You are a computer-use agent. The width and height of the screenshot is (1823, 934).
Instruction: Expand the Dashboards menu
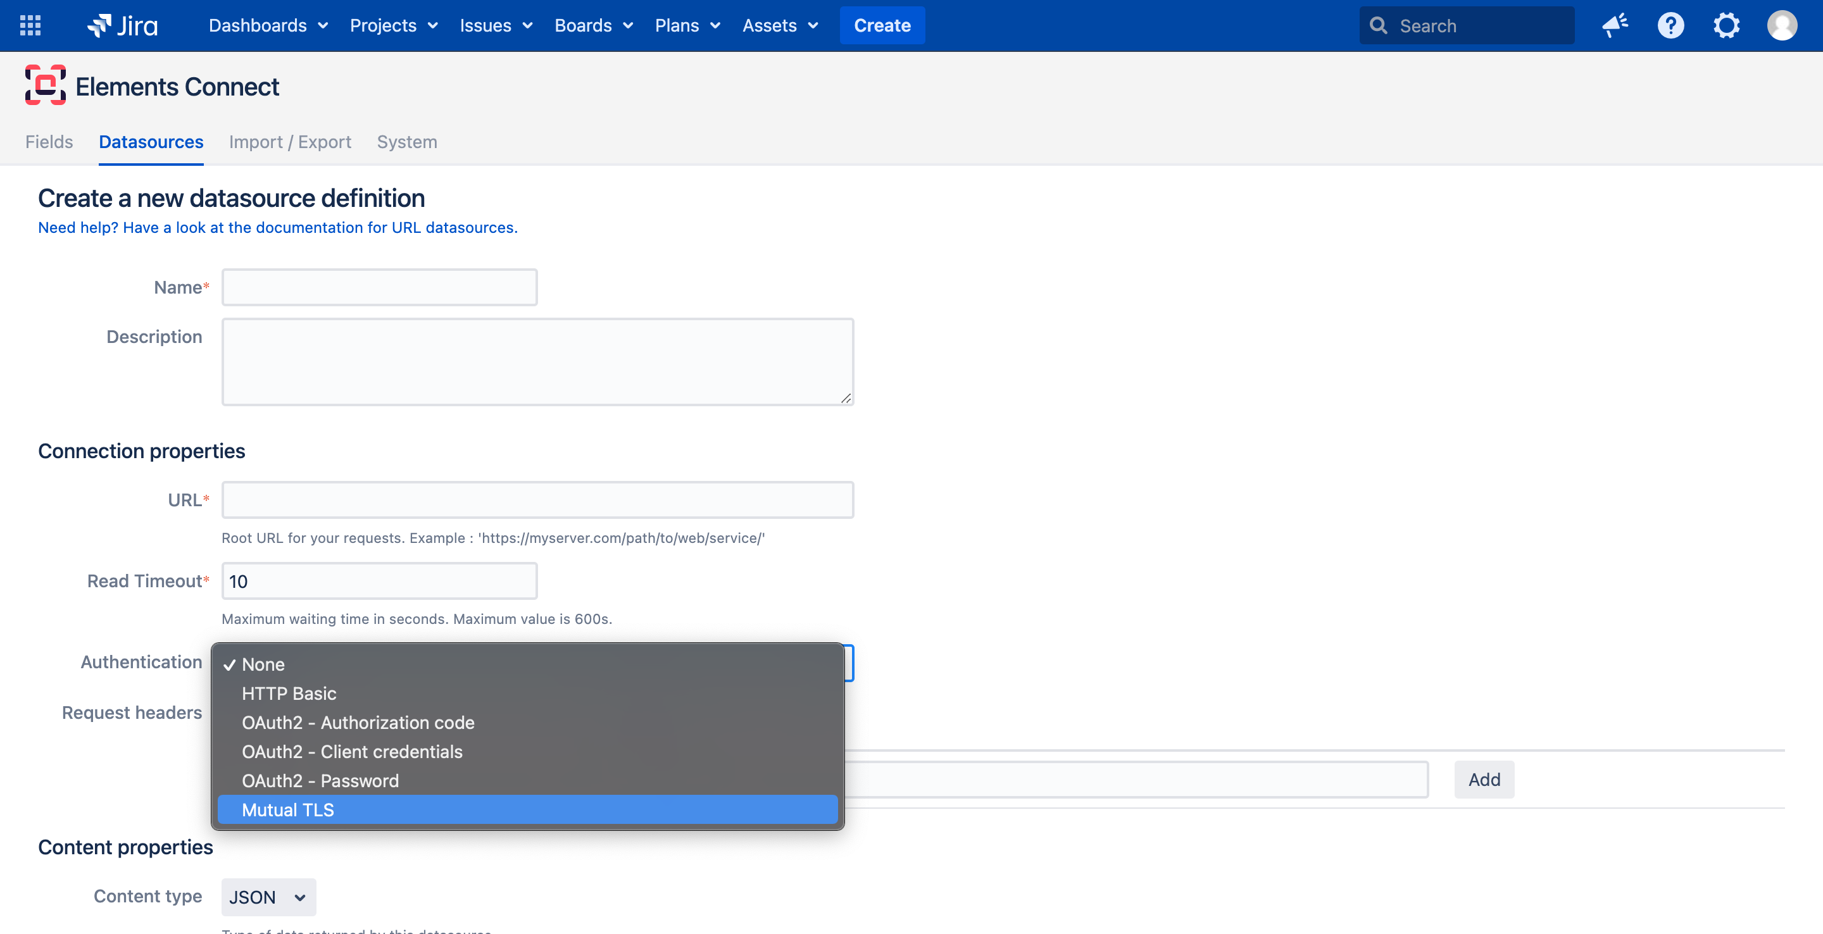click(268, 25)
